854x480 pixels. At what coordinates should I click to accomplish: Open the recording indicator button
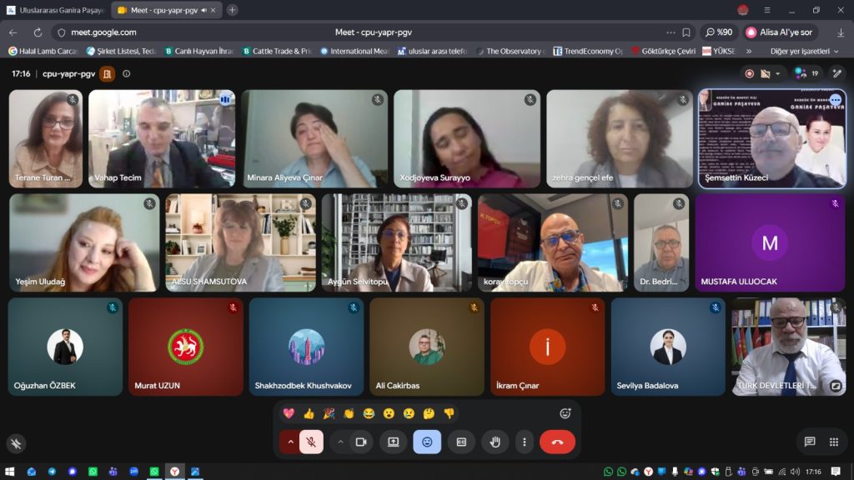[x=750, y=73]
